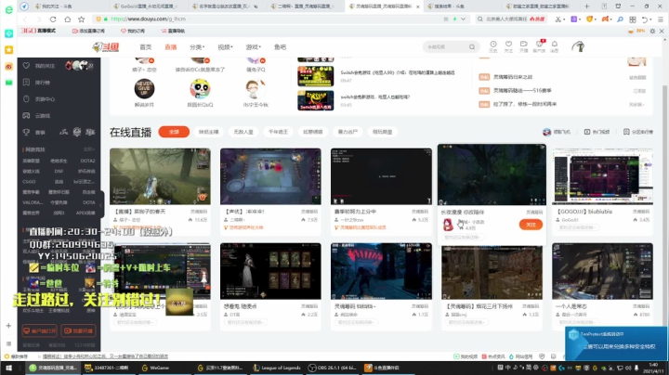
Task: Open the biubiubiu GOGO stream thumbnail
Action: 602,176
